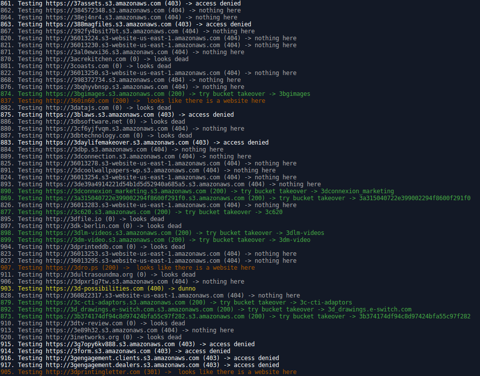Select the 36013278.s3-website-us-east-1 URL
The width and height of the screenshot is (480, 376).
133,163
